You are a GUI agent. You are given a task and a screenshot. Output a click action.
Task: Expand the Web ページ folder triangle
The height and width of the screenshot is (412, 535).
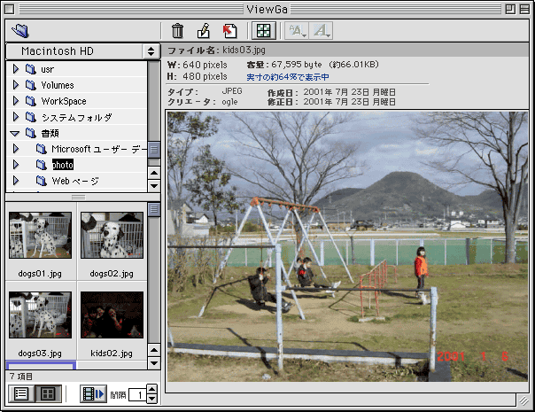(15, 181)
